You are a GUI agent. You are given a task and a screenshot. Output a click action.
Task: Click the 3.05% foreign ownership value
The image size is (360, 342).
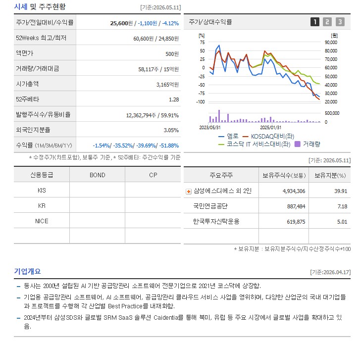click(x=171, y=130)
